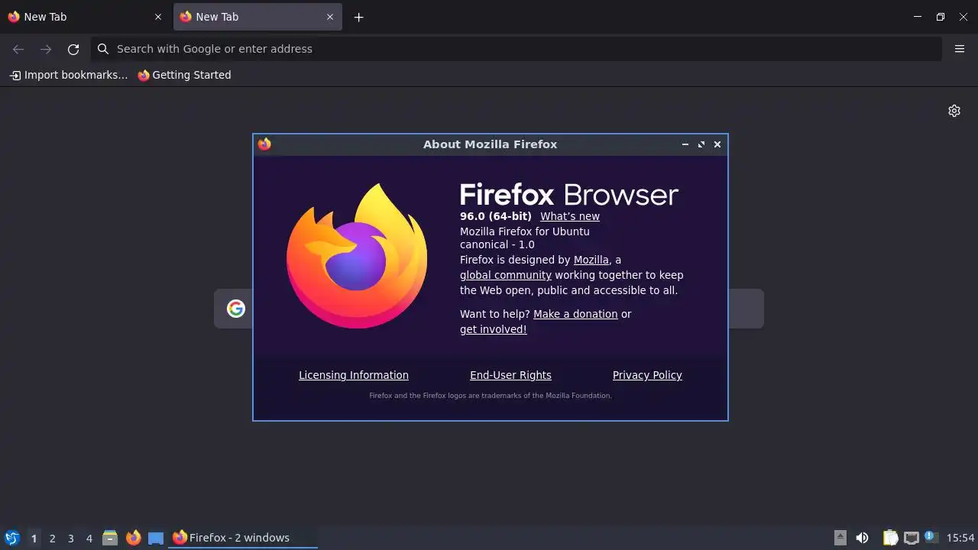The image size is (978, 550).
Task: Open Getting Started bookmark
Action: (184, 75)
